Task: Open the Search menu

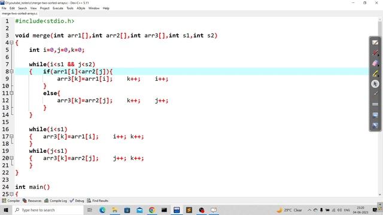Action: (23, 8)
